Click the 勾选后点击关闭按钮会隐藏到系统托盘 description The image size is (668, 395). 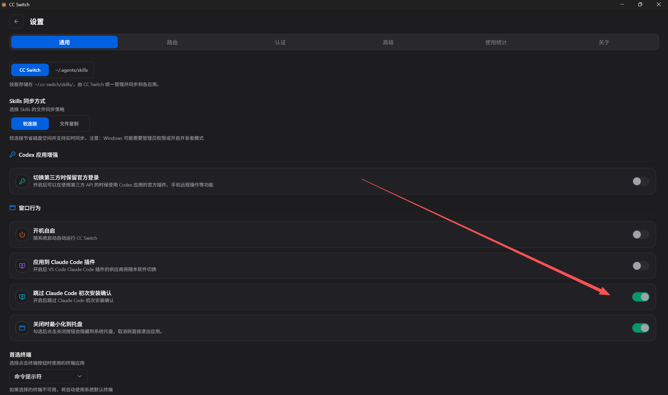[98, 331]
